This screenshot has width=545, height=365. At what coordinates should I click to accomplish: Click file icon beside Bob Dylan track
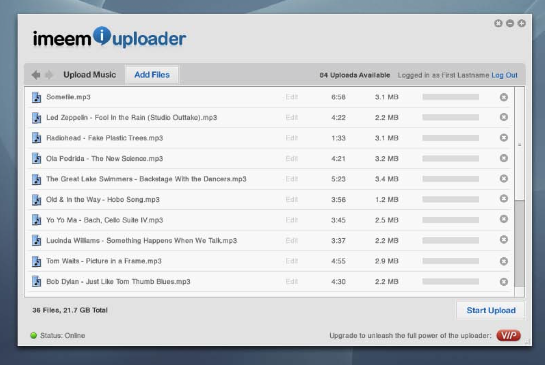36,281
